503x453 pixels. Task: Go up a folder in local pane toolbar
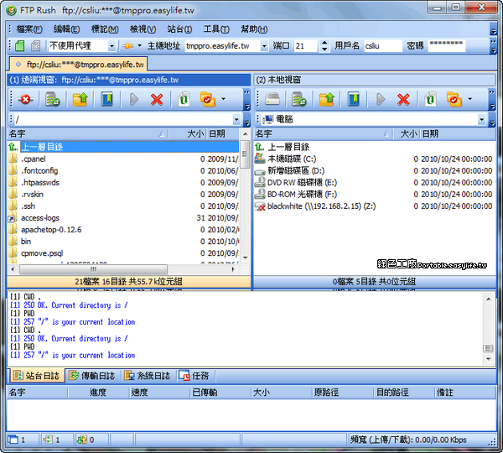point(327,100)
